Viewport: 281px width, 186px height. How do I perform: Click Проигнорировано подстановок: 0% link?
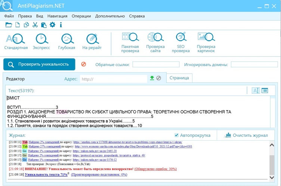click(99, 174)
